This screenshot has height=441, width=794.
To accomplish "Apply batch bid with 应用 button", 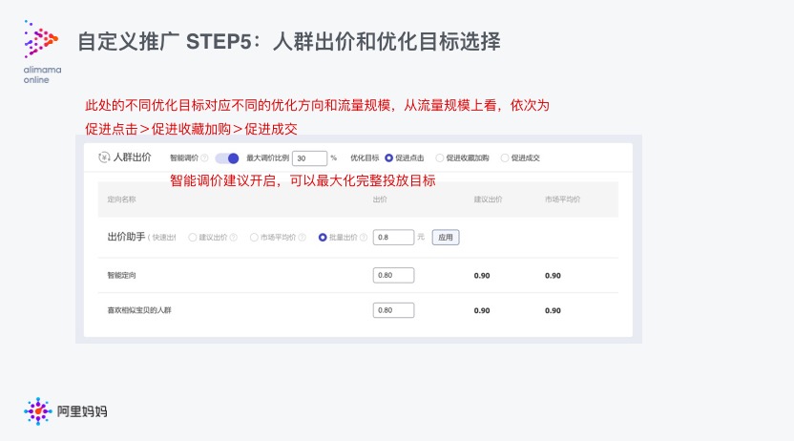I will 446,238.
